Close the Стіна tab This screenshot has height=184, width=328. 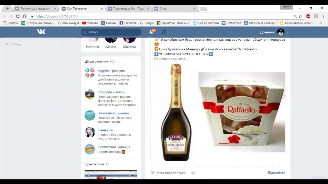coord(194,9)
